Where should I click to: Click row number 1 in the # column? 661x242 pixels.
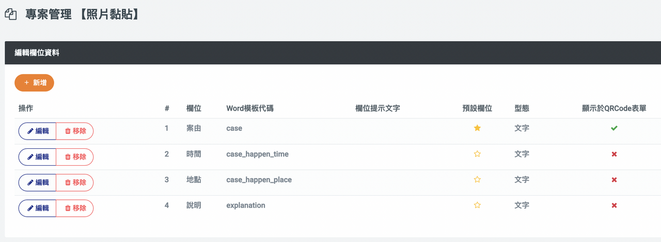click(167, 128)
